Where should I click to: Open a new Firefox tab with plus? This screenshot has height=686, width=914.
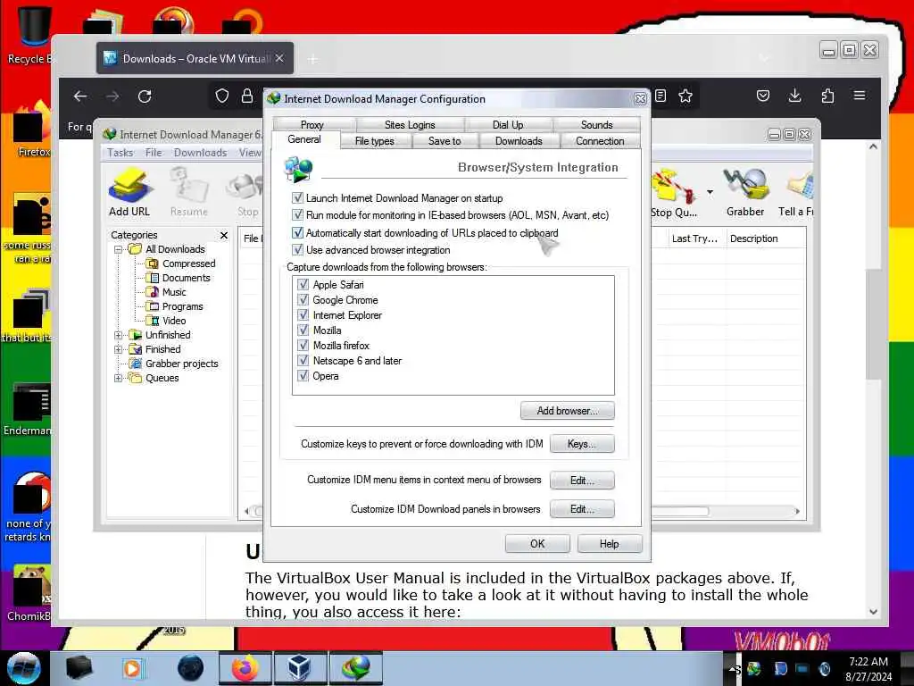[313, 59]
